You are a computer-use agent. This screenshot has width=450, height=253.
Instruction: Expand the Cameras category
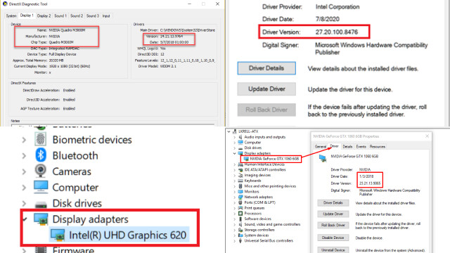click(24, 171)
